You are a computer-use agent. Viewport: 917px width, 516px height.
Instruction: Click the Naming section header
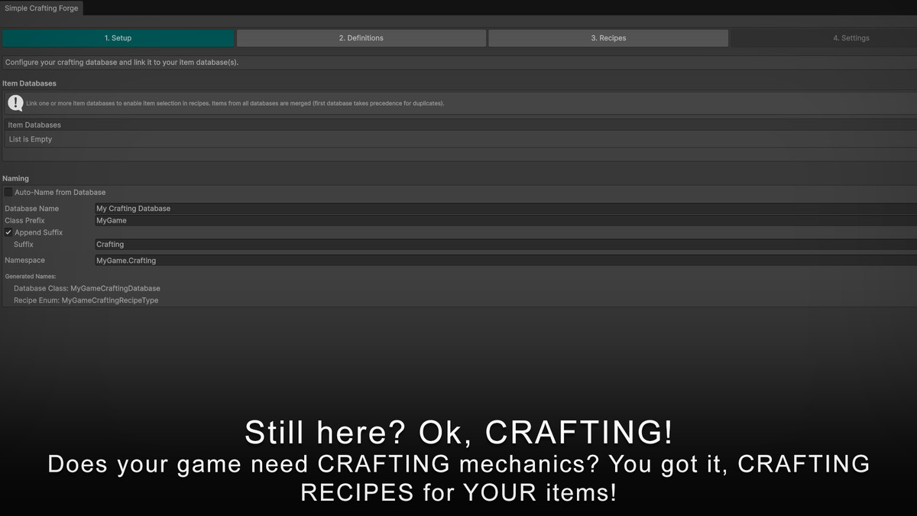click(16, 178)
